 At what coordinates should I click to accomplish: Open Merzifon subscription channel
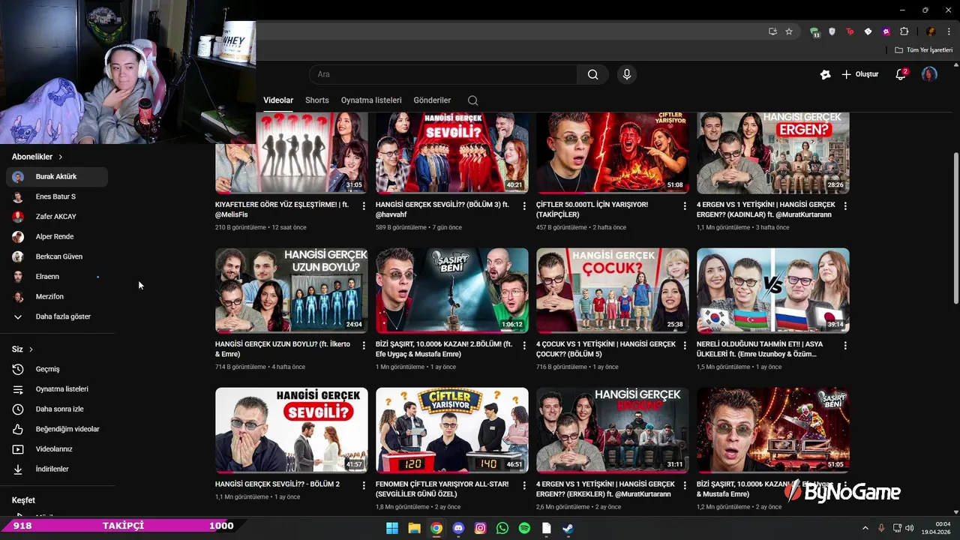57,297
